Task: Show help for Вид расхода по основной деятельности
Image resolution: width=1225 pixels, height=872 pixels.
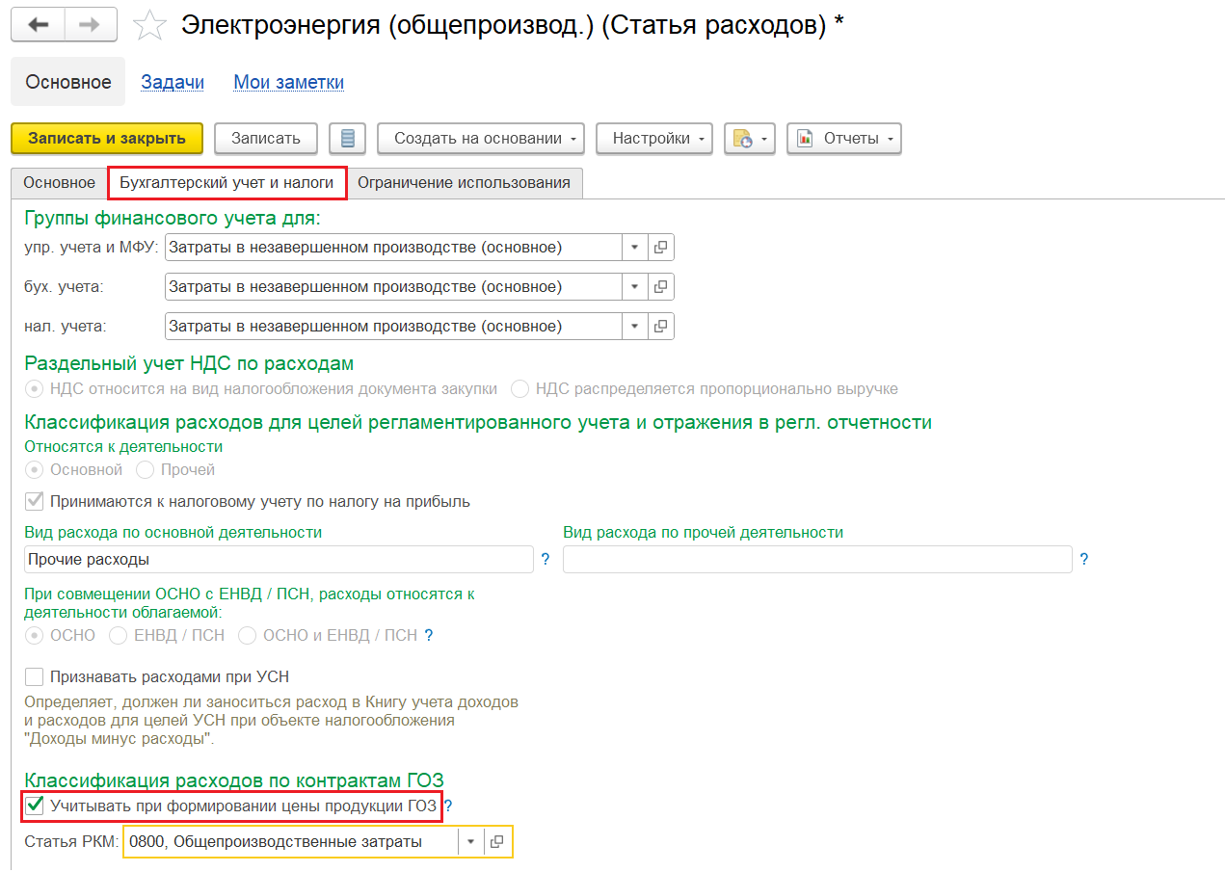Action: pos(546,560)
